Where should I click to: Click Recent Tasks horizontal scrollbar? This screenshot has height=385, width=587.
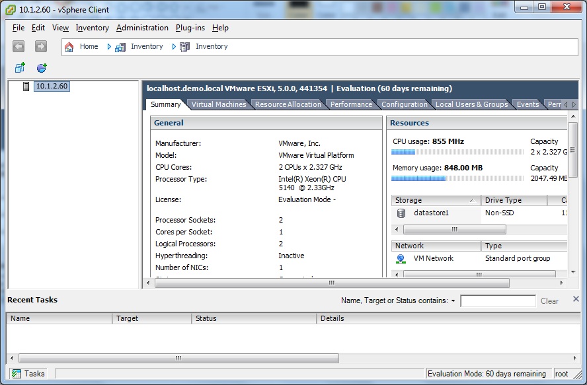[x=178, y=358]
